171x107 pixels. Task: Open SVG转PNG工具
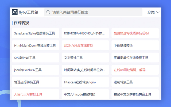tap(36, 58)
